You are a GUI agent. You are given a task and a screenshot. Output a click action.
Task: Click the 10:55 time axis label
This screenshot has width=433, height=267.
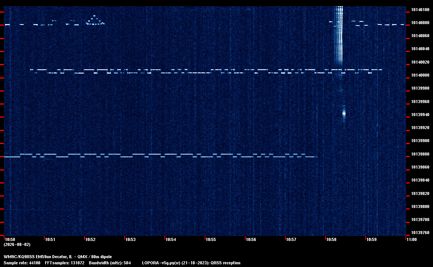(x=211, y=239)
